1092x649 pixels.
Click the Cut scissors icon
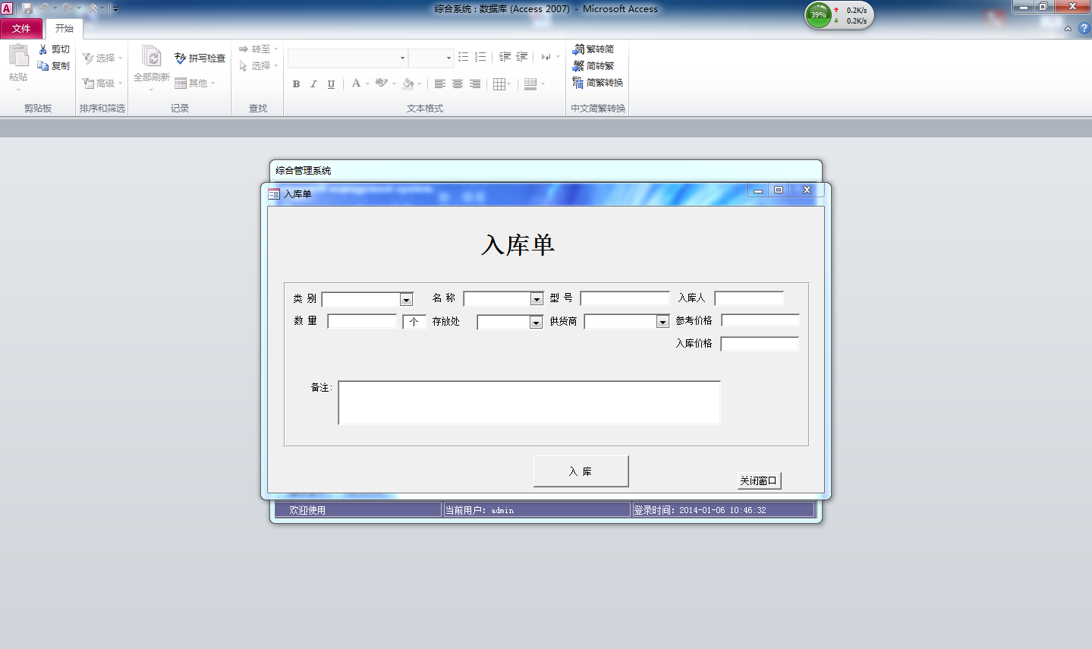[43, 49]
